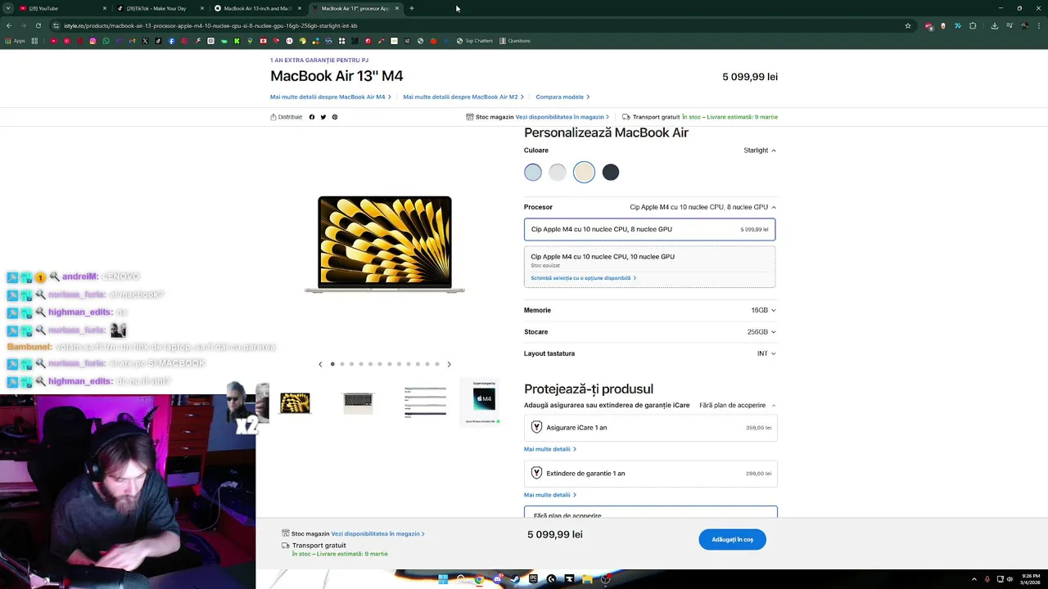Open Chrome tab search dropdown
This screenshot has width=1048, height=589.
click(8, 8)
